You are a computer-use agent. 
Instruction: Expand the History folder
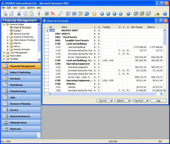[7, 46]
